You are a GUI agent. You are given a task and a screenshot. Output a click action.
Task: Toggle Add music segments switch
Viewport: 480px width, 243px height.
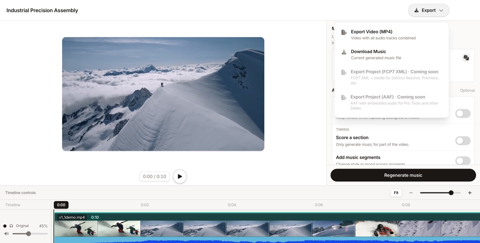click(463, 160)
